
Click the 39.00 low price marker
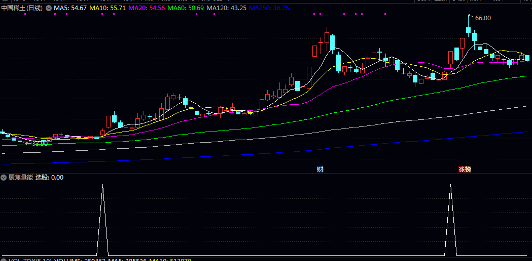click(40, 143)
